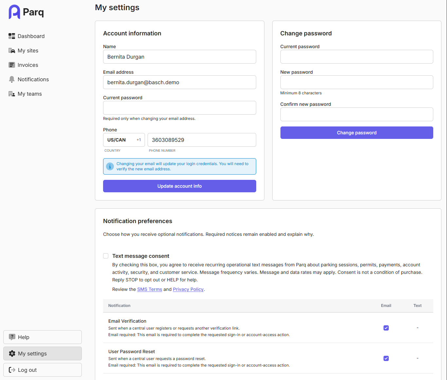This screenshot has width=447, height=380.
Task: Focus the Email address field
Action: click(180, 82)
